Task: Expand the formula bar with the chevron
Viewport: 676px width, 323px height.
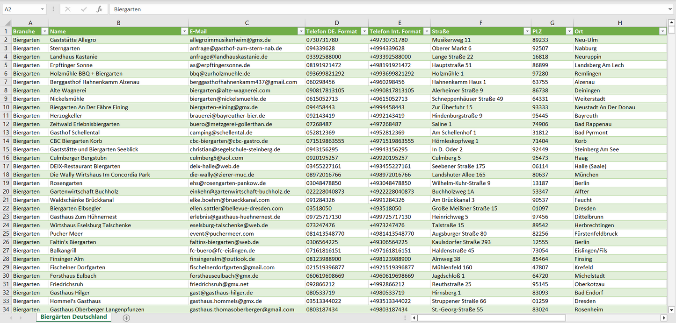Action: 671,9
